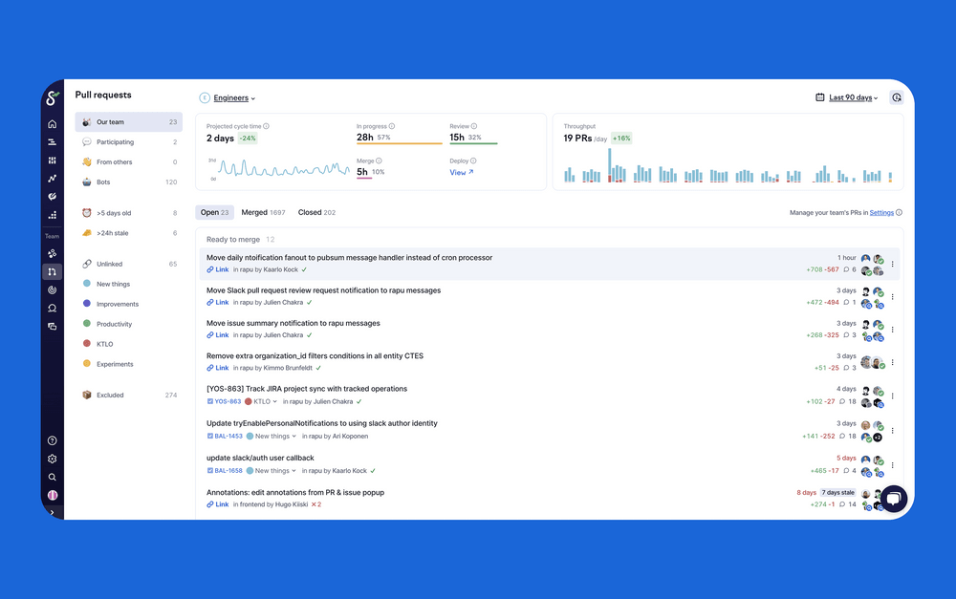Open the settings gear in the lower sidebar
This screenshot has width=956, height=599.
tap(52, 459)
